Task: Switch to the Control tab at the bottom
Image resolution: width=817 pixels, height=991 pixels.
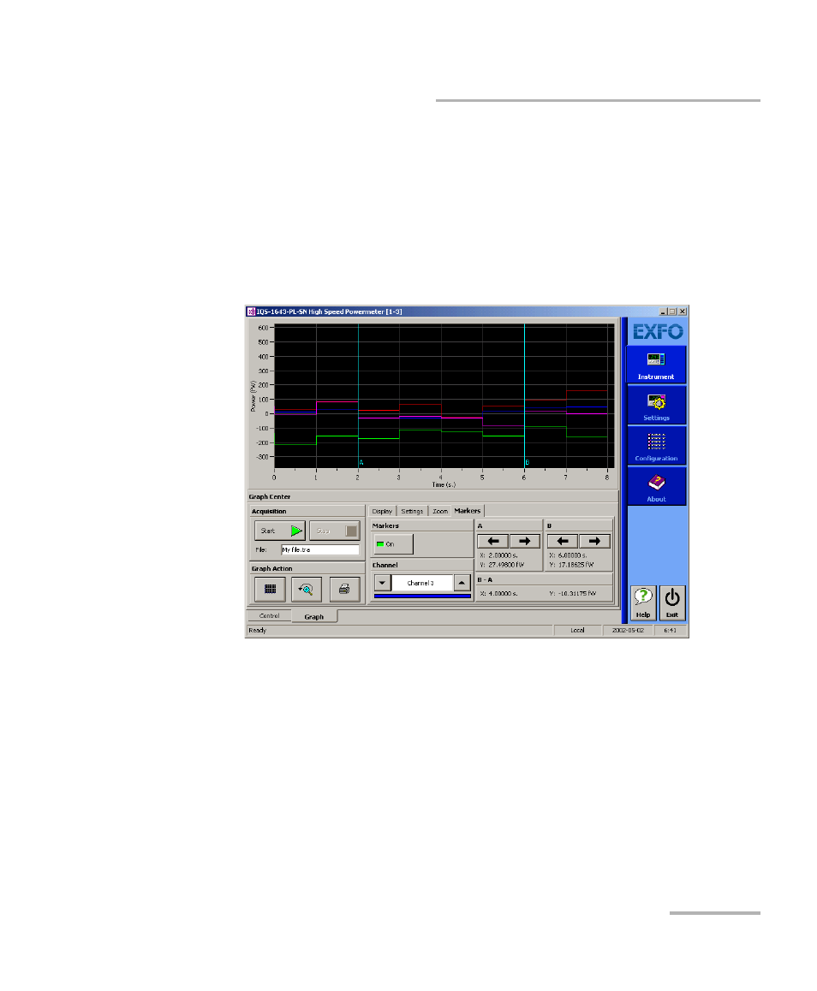Action: (x=270, y=615)
